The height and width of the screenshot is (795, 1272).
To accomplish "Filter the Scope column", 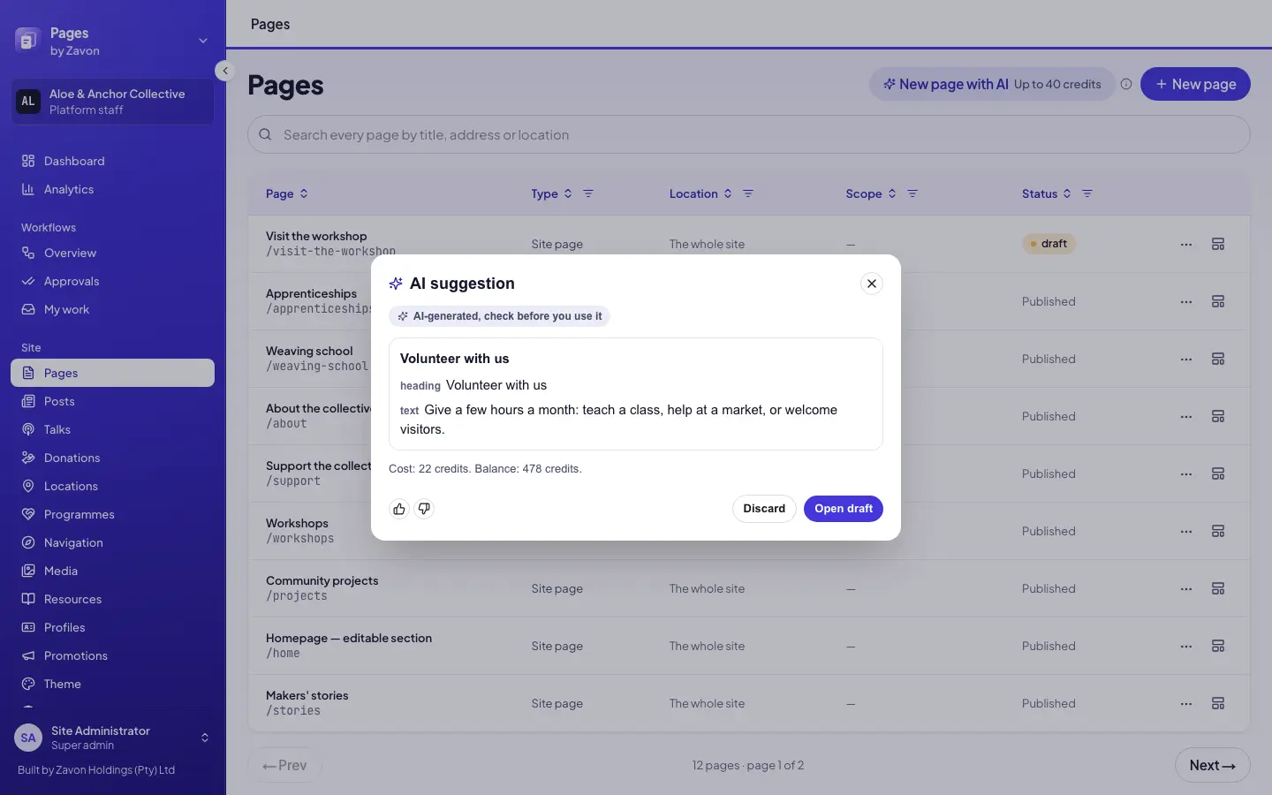I will pyautogui.click(x=912, y=193).
